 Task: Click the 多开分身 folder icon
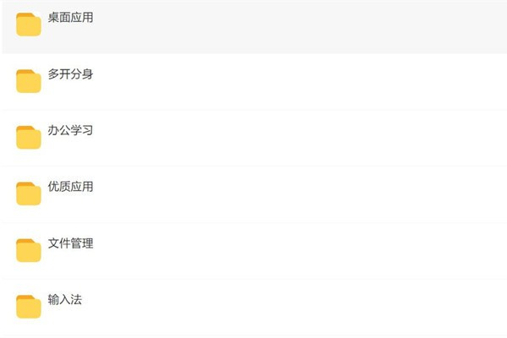tap(29, 81)
